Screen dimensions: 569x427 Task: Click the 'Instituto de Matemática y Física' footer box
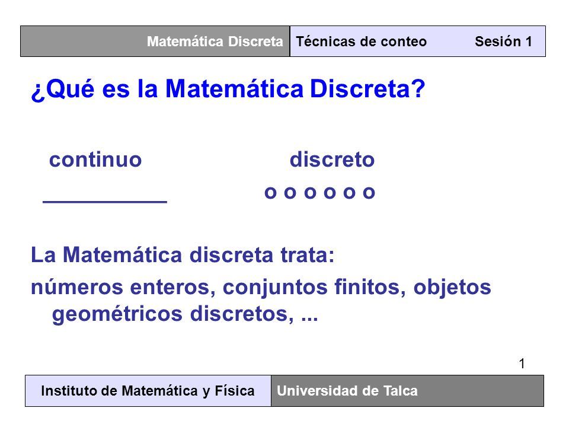point(148,391)
